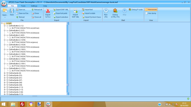Open the Help ribbon tab
This screenshot has height=107, width=191.
[45, 6]
